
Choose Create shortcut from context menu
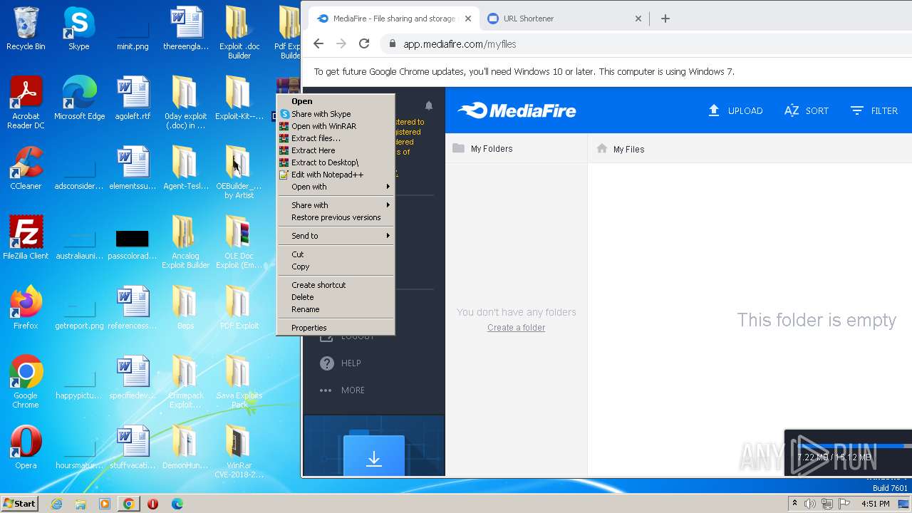tap(336, 285)
